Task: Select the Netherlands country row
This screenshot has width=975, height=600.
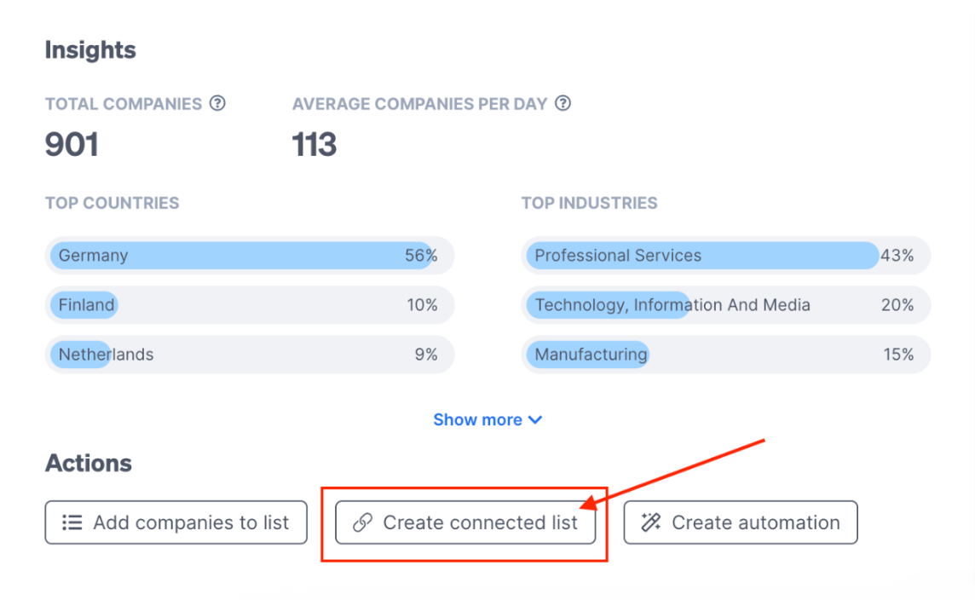Action: 250,355
